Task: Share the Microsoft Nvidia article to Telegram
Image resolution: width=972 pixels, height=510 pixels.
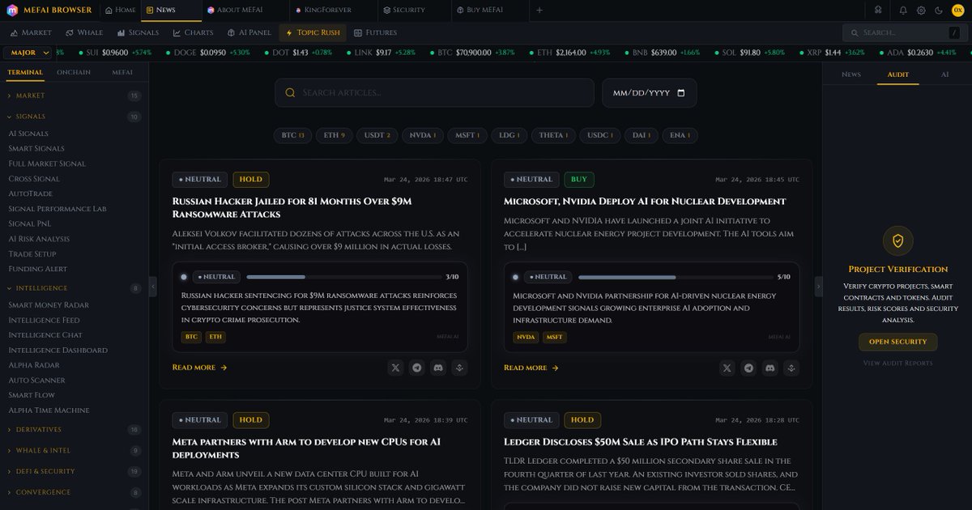Action: coord(748,368)
